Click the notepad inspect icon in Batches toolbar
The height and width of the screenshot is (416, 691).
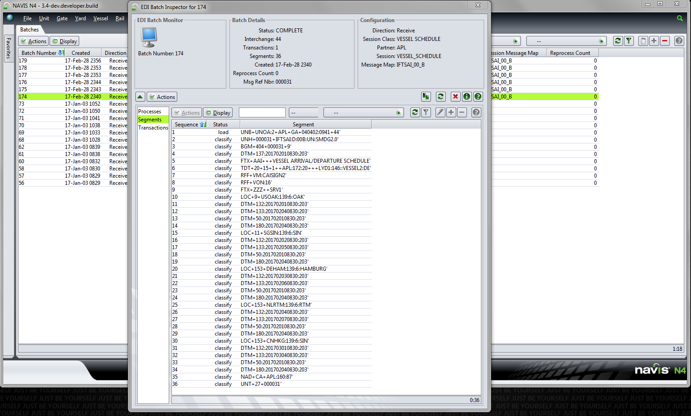pyautogui.click(x=643, y=41)
